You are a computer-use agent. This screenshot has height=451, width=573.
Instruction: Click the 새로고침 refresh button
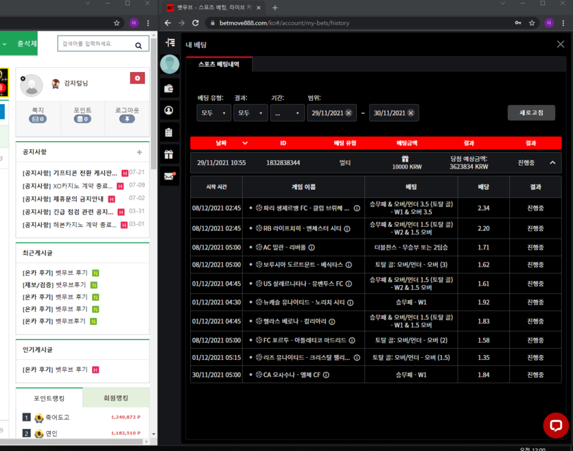point(531,112)
